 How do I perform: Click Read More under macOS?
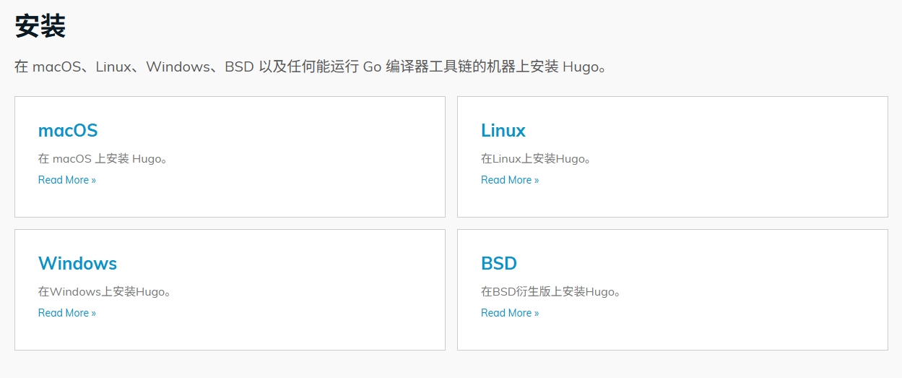tap(66, 180)
